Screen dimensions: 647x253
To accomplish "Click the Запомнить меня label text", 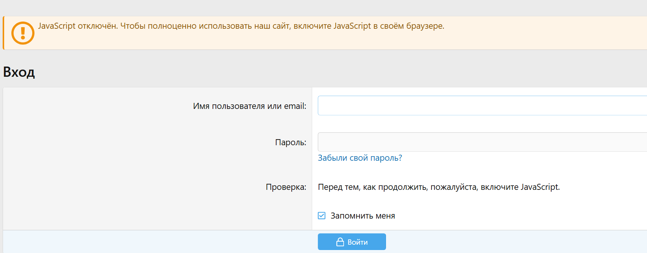I will (x=363, y=216).
